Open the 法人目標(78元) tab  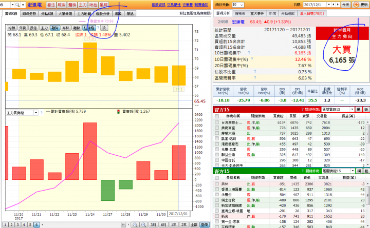pyautogui.click(x=312, y=13)
